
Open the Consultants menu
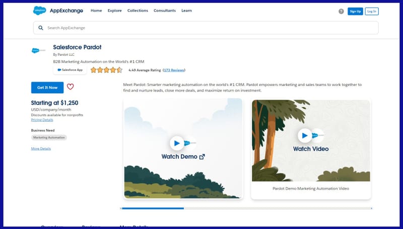[x=165, y=11]
